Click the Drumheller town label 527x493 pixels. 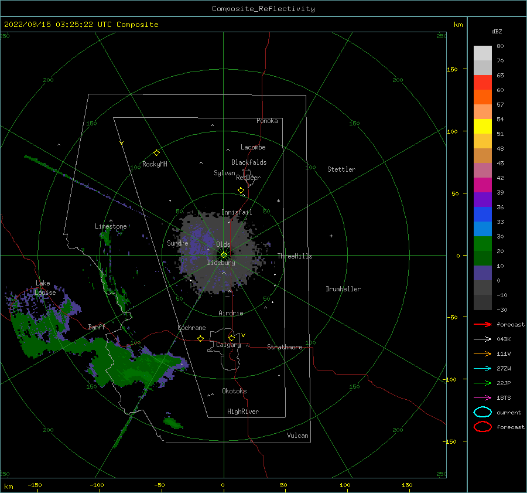tap(343, 289)
